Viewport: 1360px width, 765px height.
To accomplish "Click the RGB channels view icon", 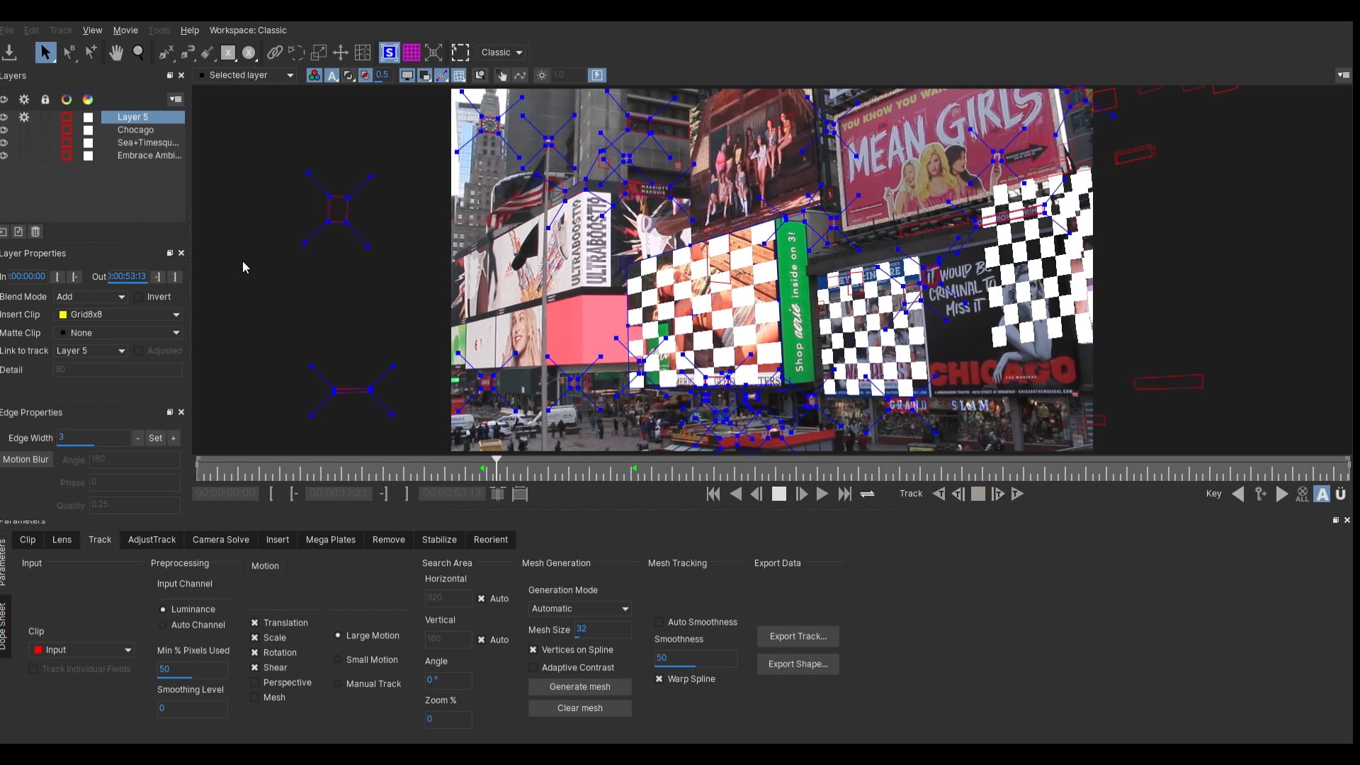I will point(314,75).
